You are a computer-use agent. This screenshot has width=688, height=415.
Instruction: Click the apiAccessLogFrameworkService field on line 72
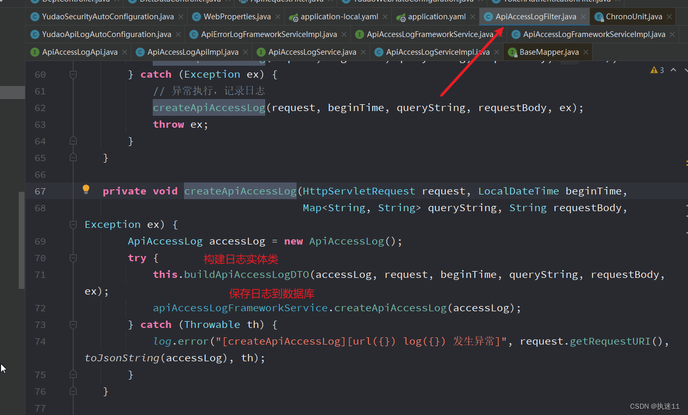(x=240, y=308)
